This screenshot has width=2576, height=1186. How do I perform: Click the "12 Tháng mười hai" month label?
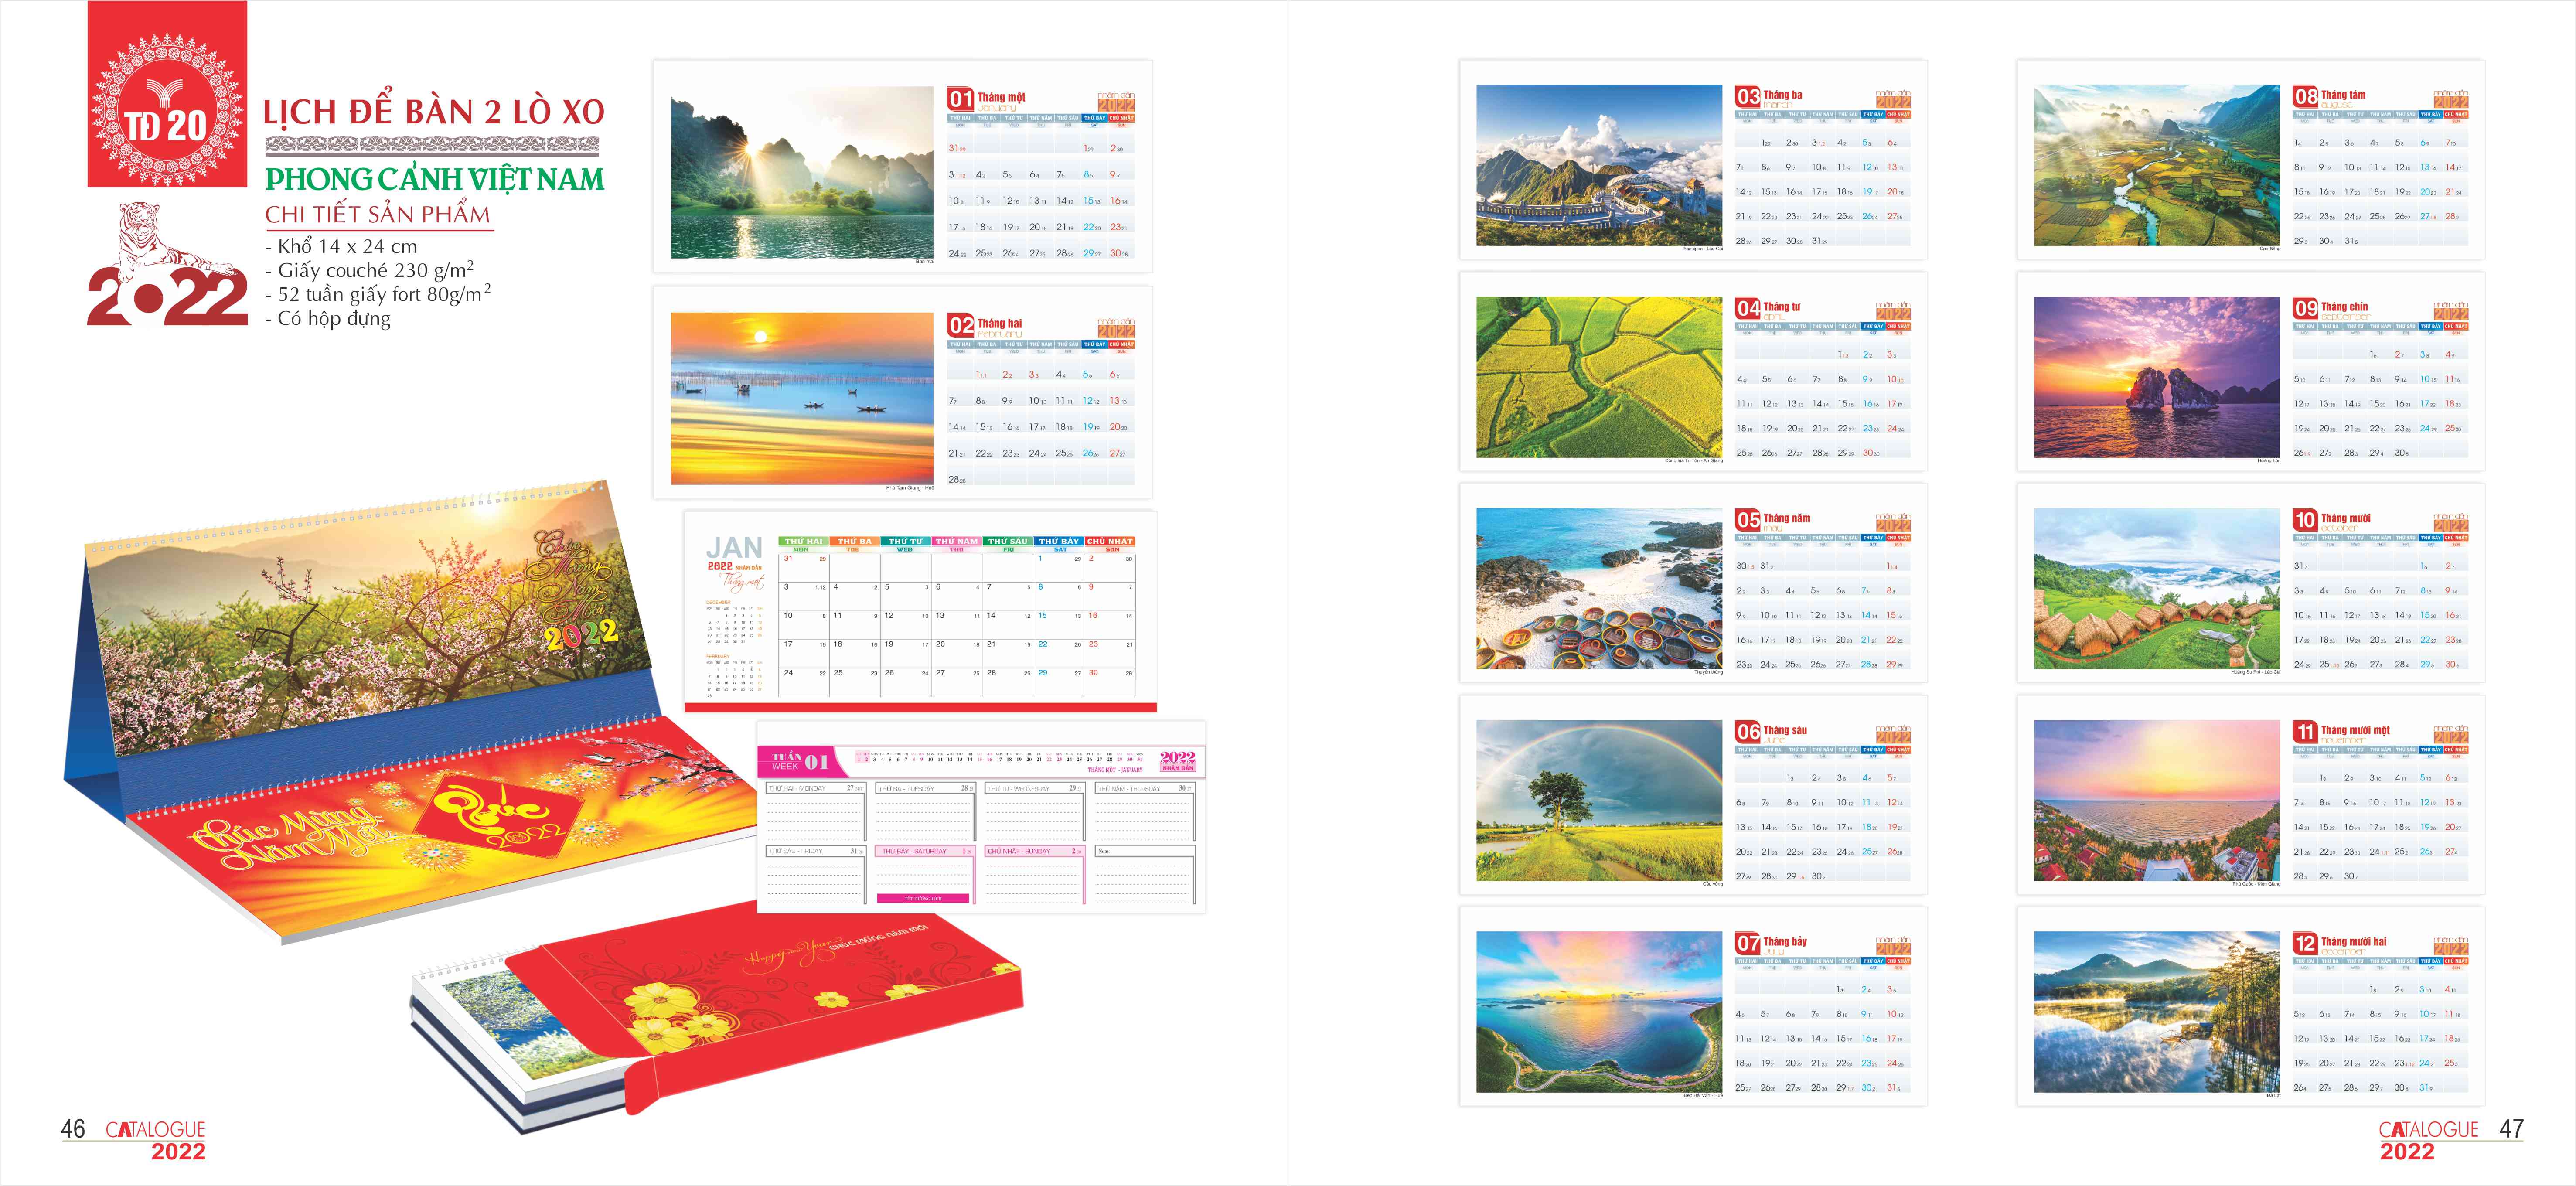(2341, 944)
